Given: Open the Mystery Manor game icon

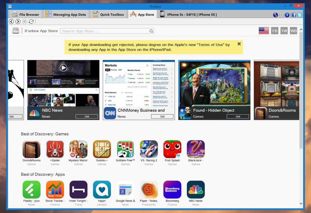Looking at the screenshot, I should 79,149.
